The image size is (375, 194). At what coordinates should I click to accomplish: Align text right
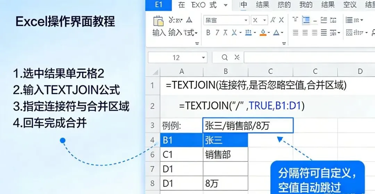pyautogui.click(x=315, y=33)
